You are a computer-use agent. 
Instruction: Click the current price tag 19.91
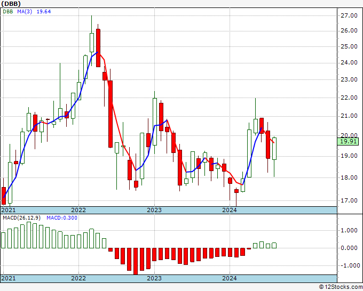(x=348, y=141)
